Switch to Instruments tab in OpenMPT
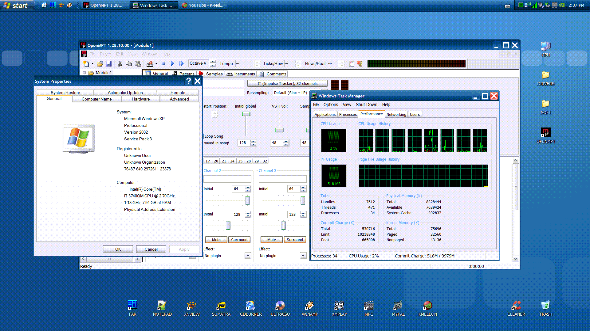The height and width of the screenshot is (331, 590). (241, 74)
